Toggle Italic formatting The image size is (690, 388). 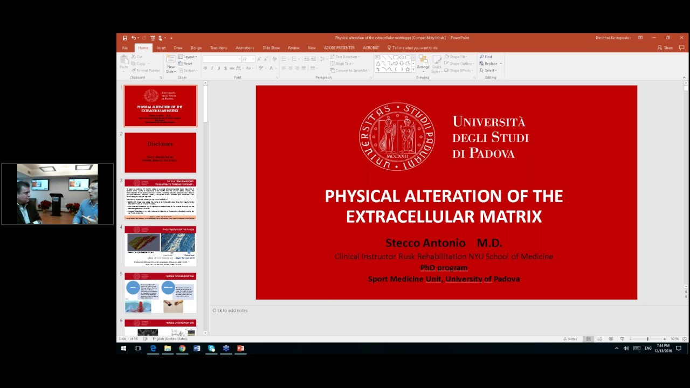[x=212, y=68]
